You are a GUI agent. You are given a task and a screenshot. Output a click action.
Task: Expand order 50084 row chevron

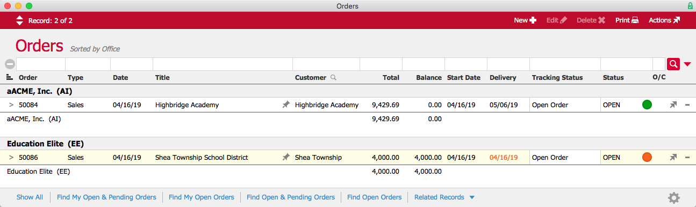[x=11, y=105]
